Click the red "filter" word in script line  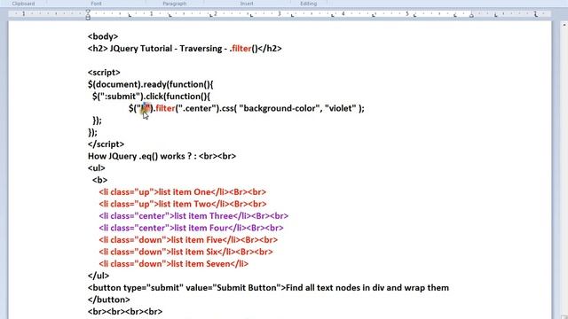165,108
